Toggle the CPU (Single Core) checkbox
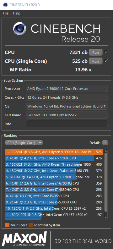 click(106, 61)
